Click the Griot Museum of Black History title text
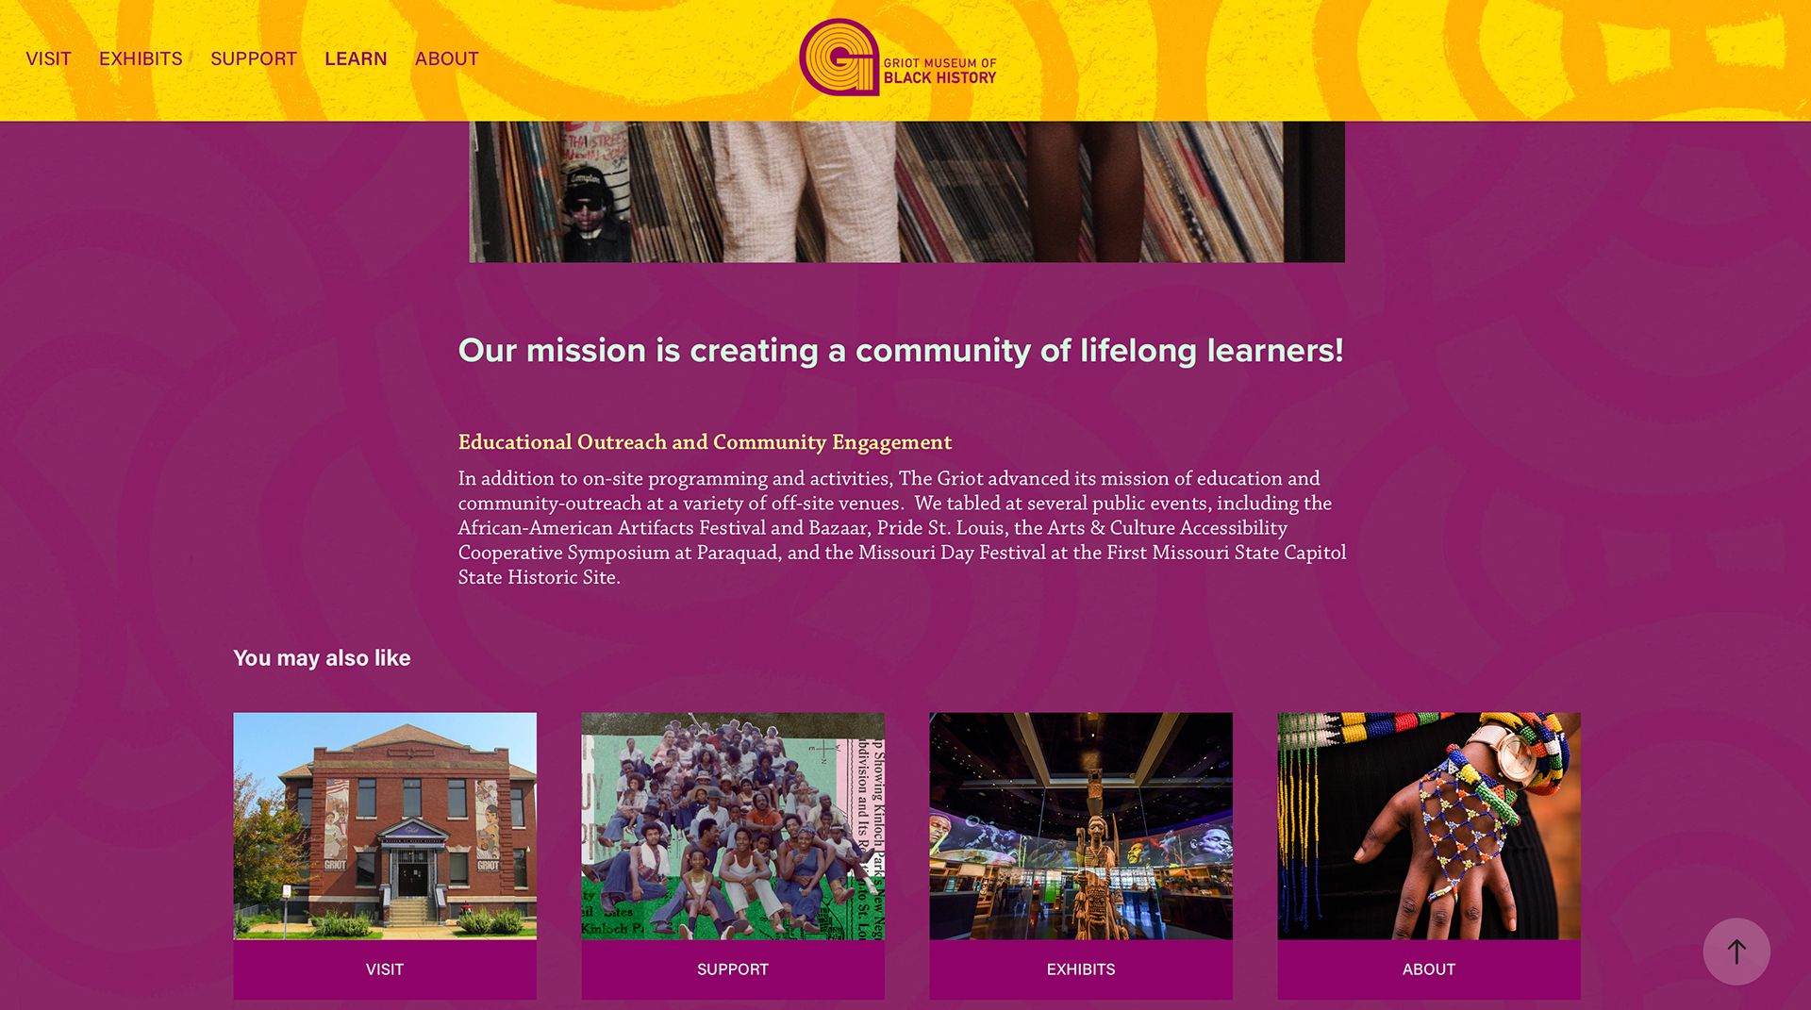Image resolution: width=1811 pixels, height=1010 pixels. point(939,71)
